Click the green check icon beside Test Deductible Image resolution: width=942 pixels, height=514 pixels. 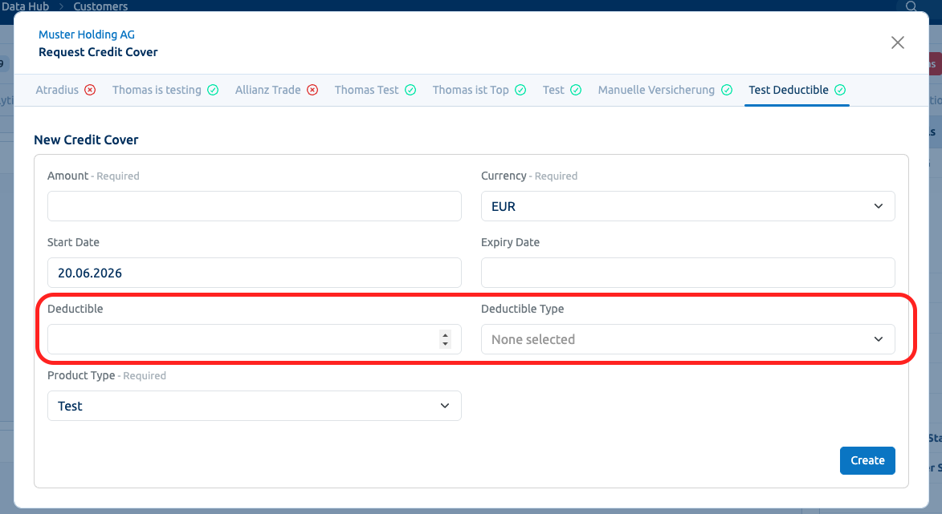pos(840,90)
